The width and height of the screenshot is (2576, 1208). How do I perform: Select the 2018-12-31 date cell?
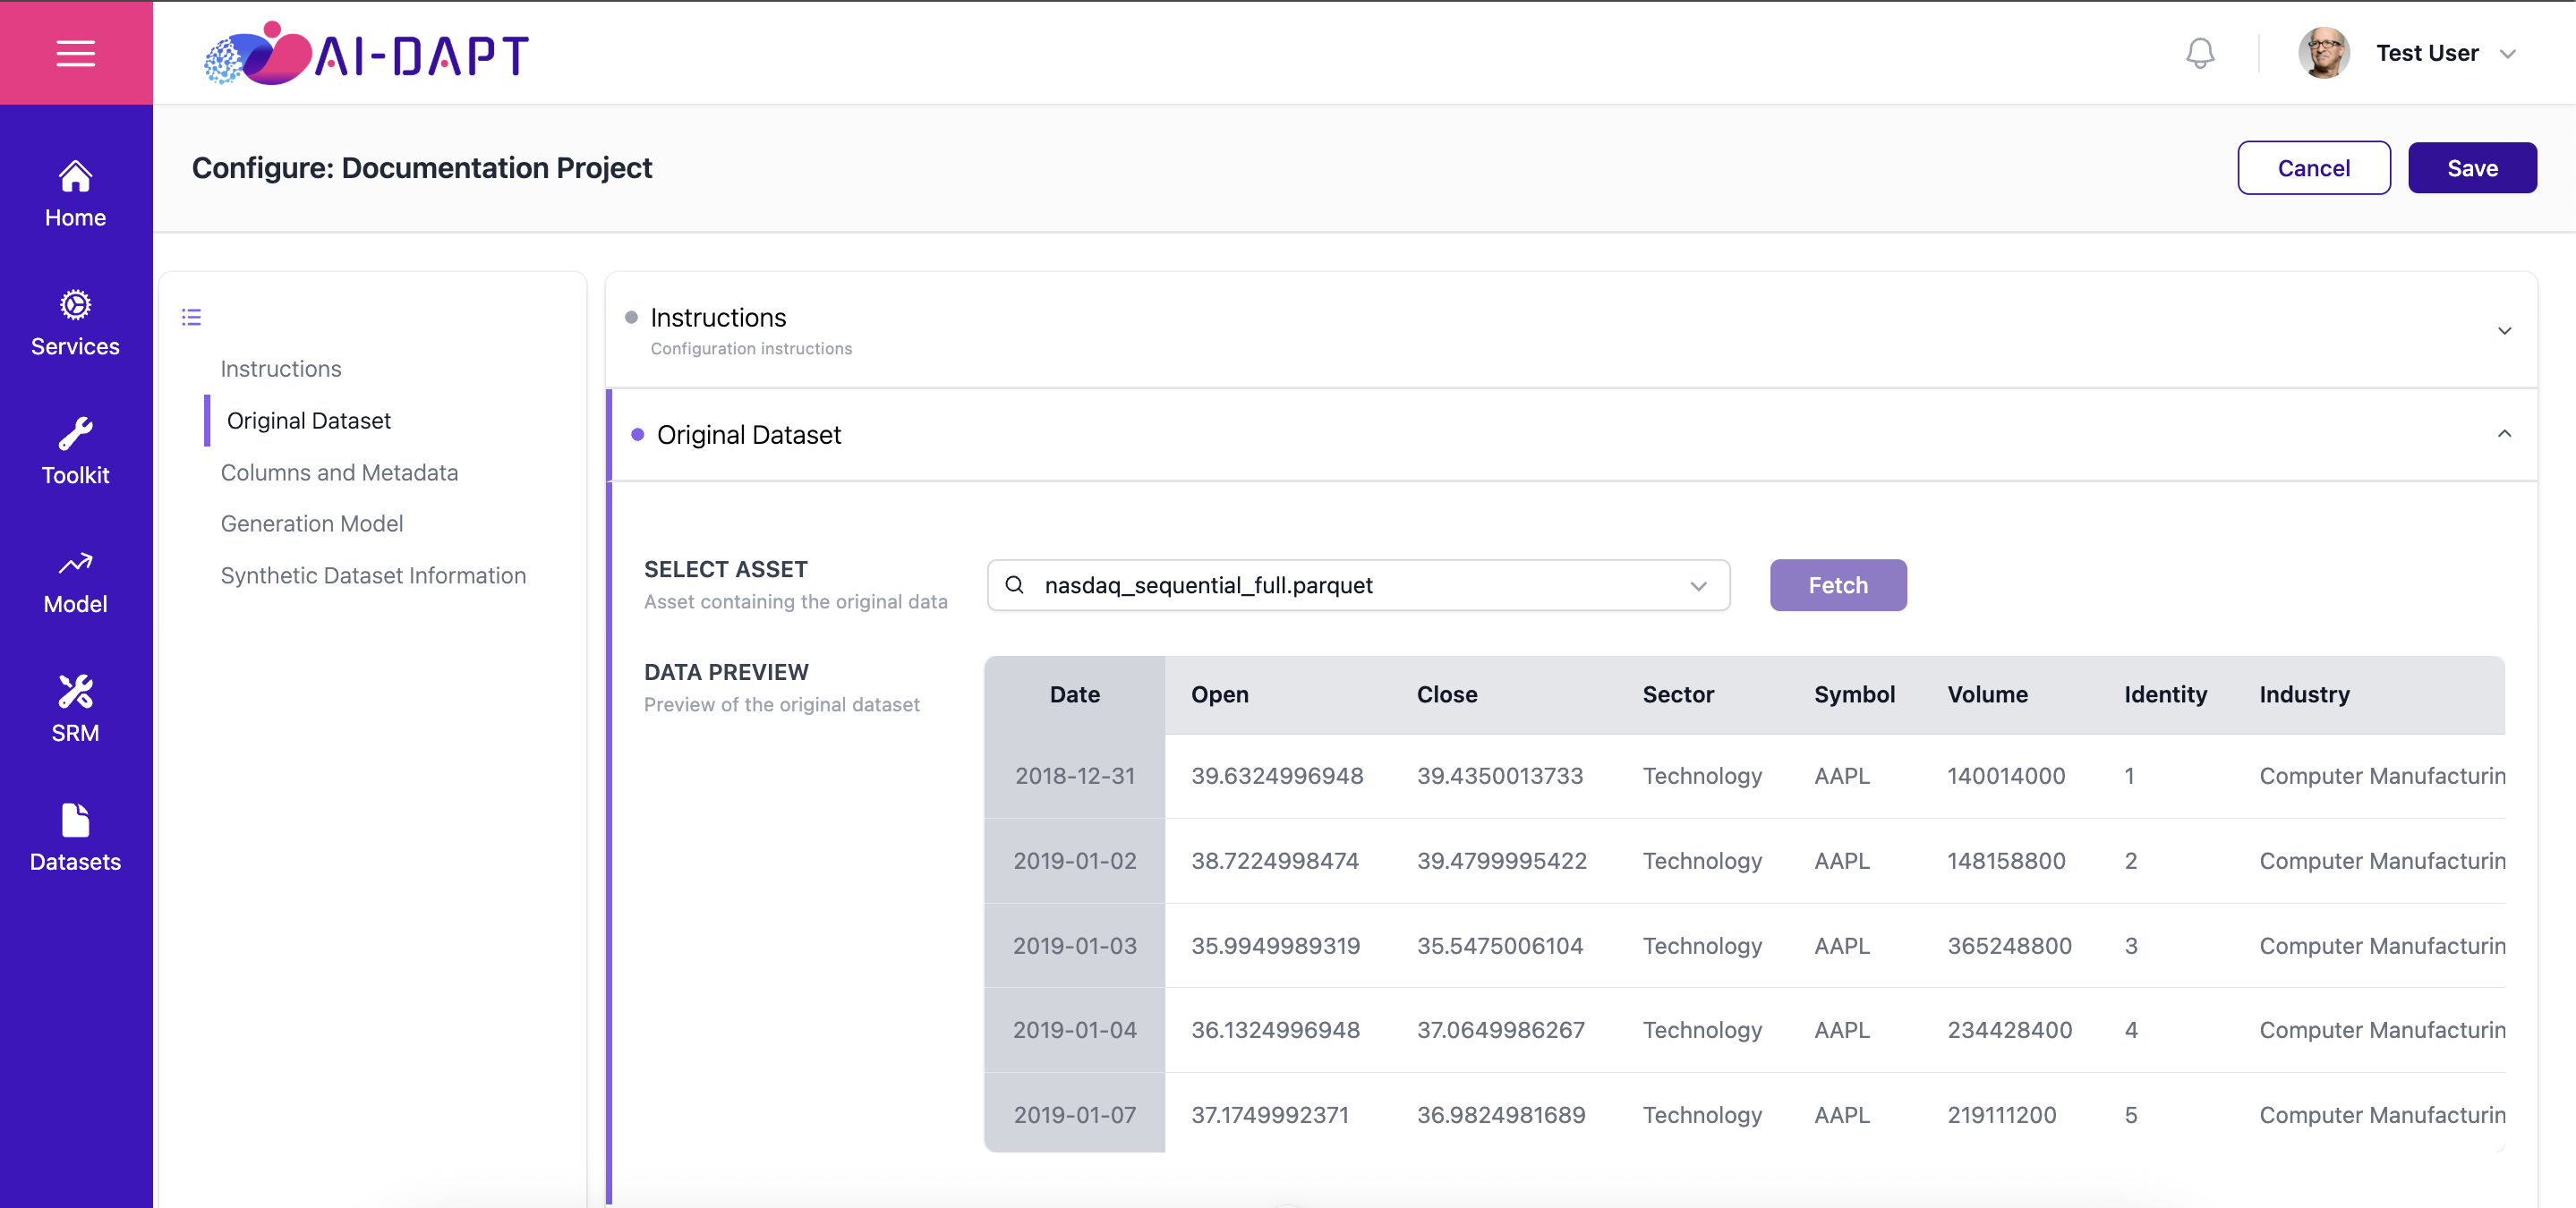coord(1074,776)
